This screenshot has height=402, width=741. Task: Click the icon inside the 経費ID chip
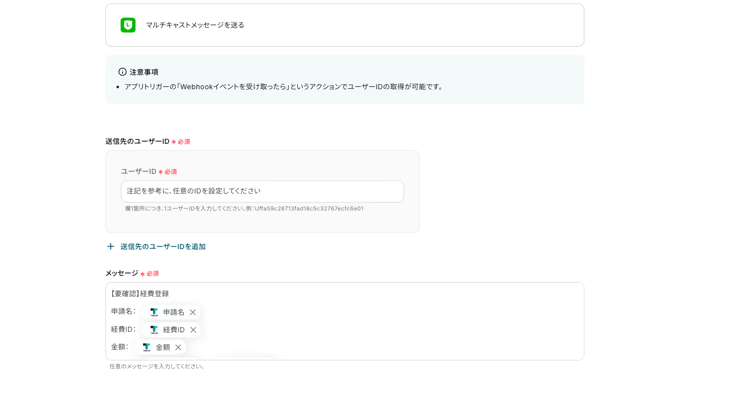point(154,330)
